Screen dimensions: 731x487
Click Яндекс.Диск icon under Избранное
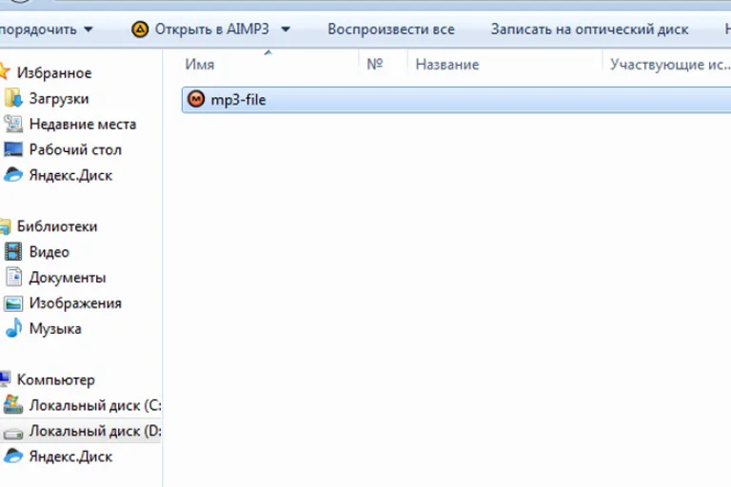[x=13, y=175]
